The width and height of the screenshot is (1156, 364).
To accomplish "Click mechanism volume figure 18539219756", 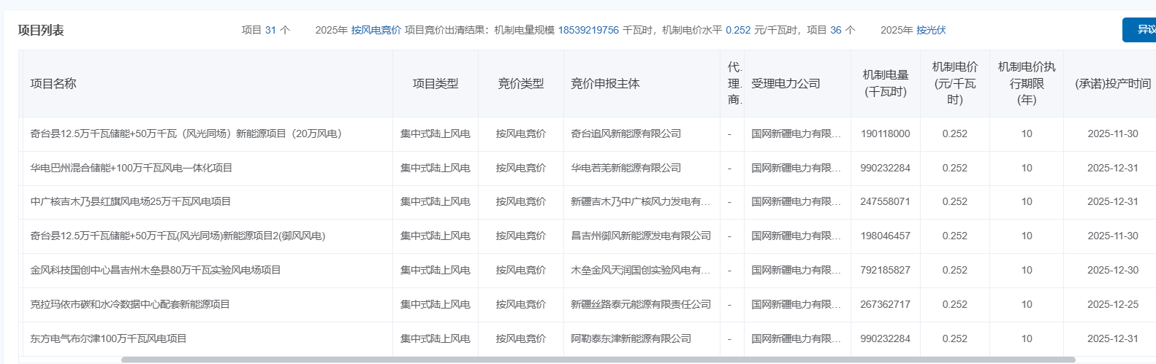I will click(588, 30).
